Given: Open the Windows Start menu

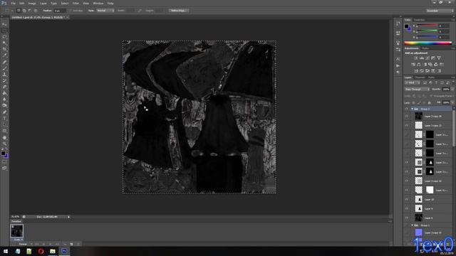Looking at the screenshot, I should pos(6,251).
